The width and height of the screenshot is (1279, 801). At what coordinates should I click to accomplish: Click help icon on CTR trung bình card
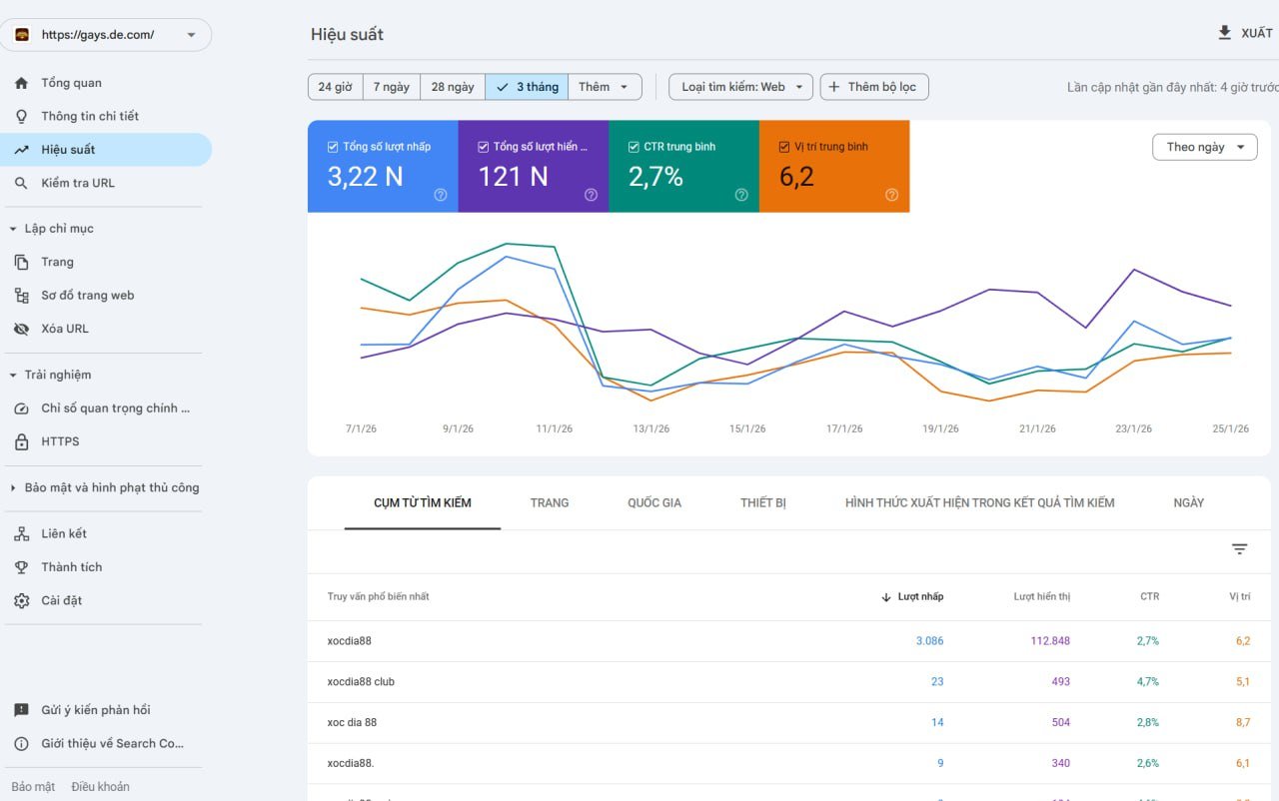[741, 195]
